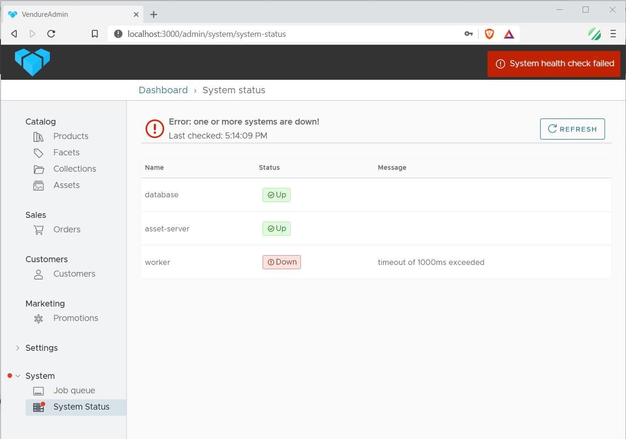Open Facets via its tag icon

tap(38, 153)
